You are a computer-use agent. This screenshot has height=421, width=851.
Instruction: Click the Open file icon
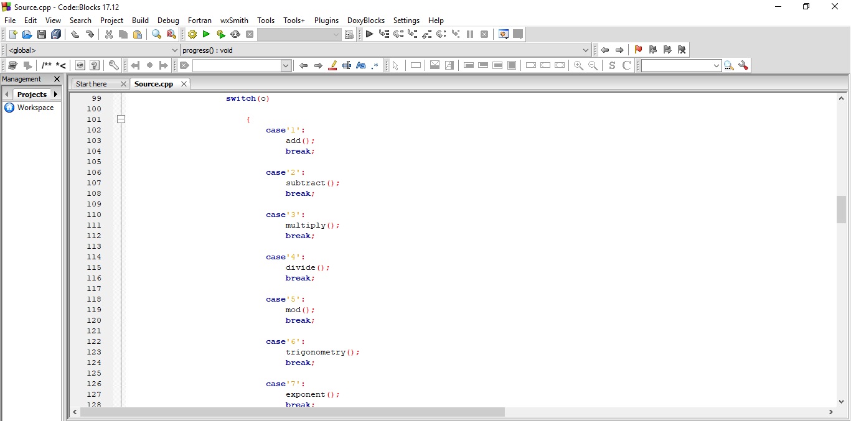click(27, 34)
